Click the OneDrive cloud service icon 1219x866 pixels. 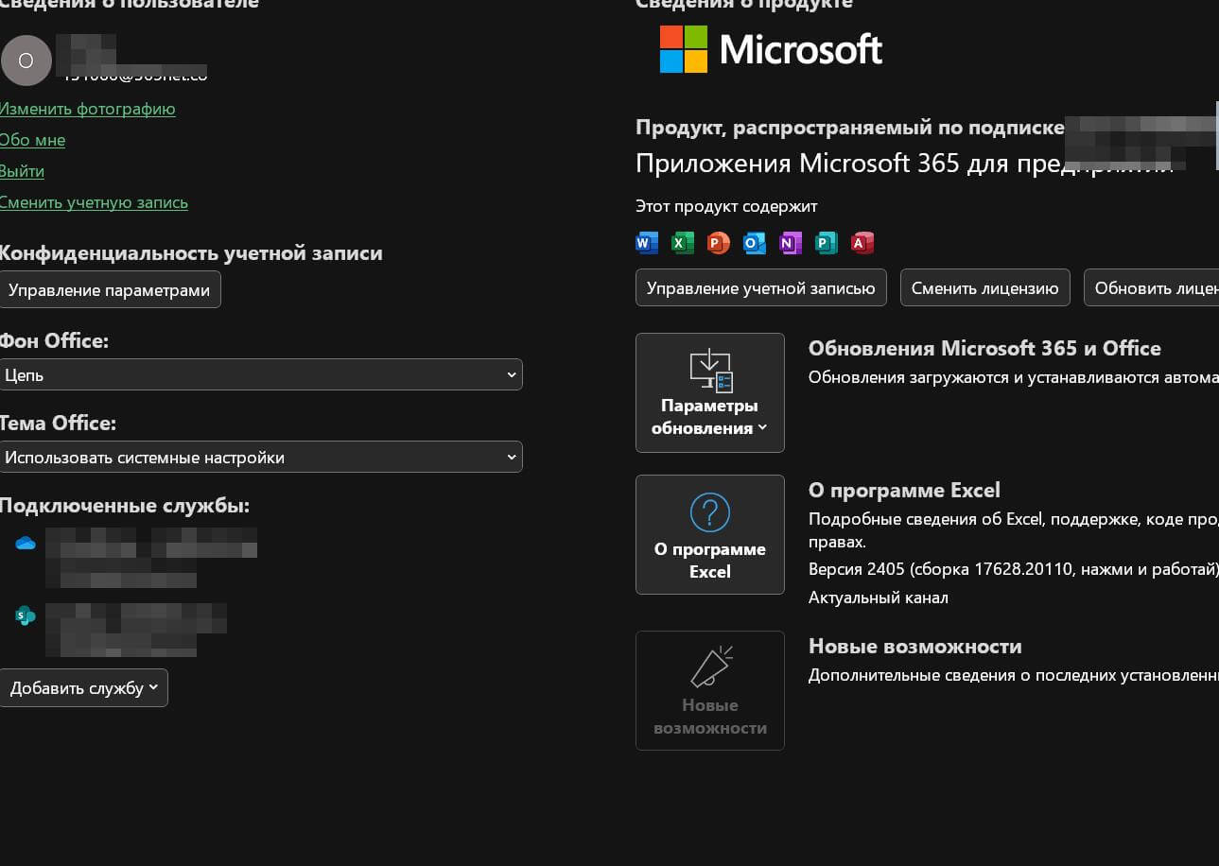pyautogui.click(x=26, y=543)
